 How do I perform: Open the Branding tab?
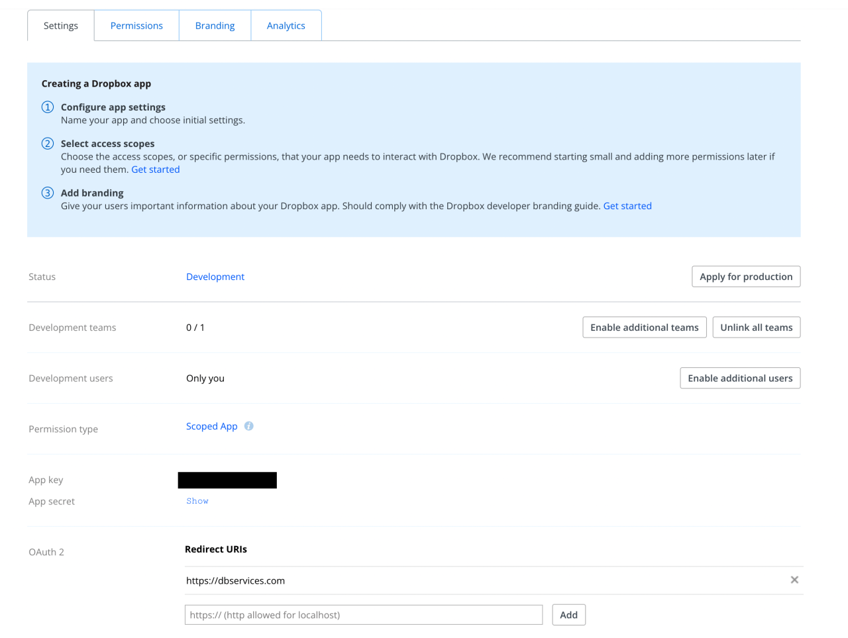point(215,26)
